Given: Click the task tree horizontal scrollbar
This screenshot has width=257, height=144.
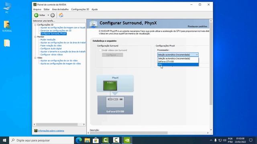Looking at the screenshot, I should click(x=57, y=124).
